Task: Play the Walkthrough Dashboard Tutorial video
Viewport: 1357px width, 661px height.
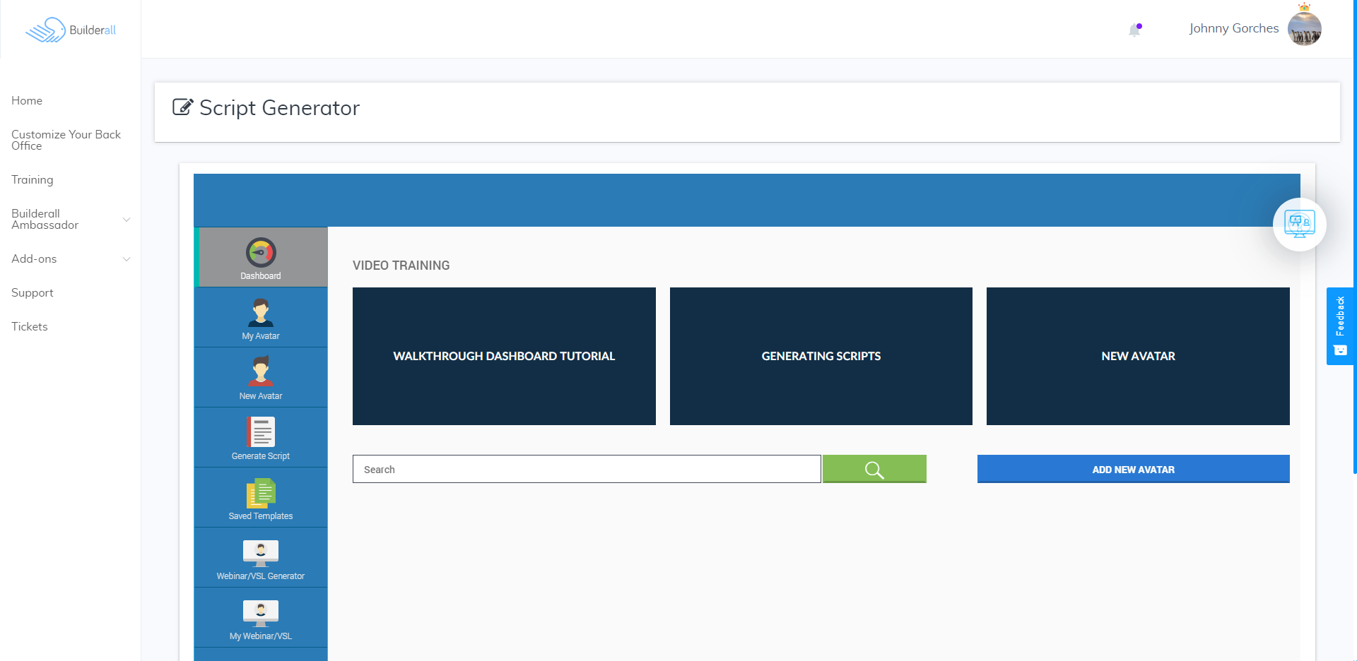Action: 504,356
